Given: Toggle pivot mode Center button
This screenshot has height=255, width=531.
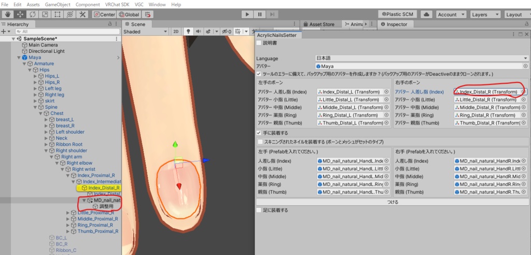Looking at the screenshot, I should (x=105, y=15).
